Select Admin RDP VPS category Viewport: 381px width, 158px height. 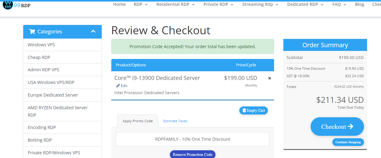tap(62, 70)
